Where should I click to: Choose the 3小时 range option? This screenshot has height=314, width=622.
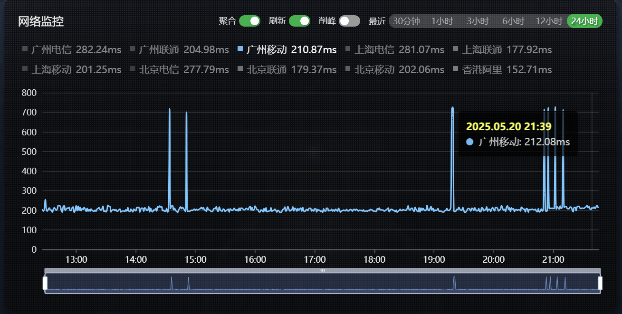tap(478, 21)
